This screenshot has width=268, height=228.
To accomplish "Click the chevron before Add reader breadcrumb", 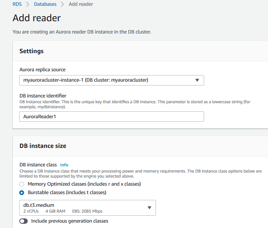I will click(x=62, y=4).
